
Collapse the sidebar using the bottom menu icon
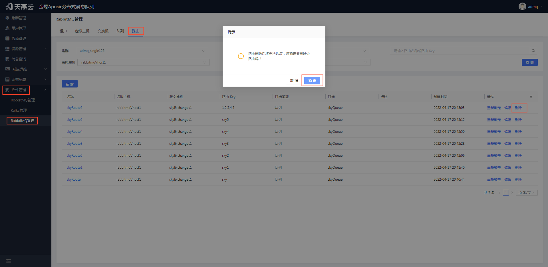pos(9,261)
